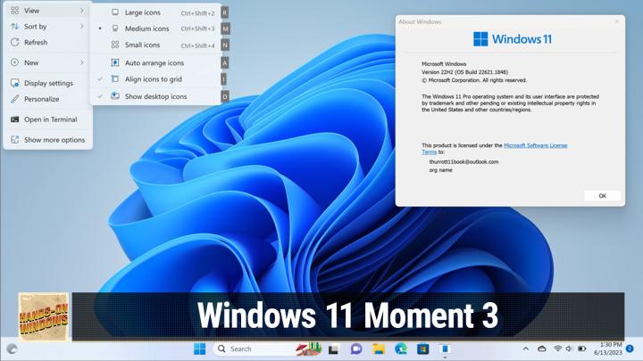Choose Refresh in the context menu
Screen dimensions: 643x361
[47, 43]
